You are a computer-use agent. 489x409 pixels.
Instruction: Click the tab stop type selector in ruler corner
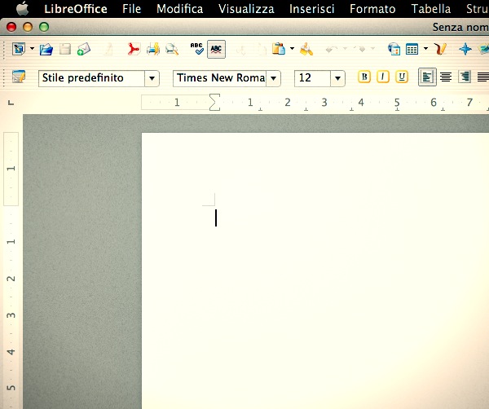coord(11,103)
